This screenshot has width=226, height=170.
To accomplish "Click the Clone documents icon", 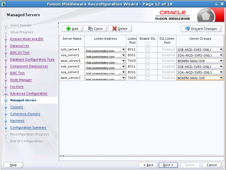I will tap(90, 29).
